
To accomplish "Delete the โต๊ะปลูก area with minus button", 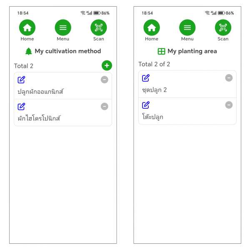I will (x=229, y=105).
